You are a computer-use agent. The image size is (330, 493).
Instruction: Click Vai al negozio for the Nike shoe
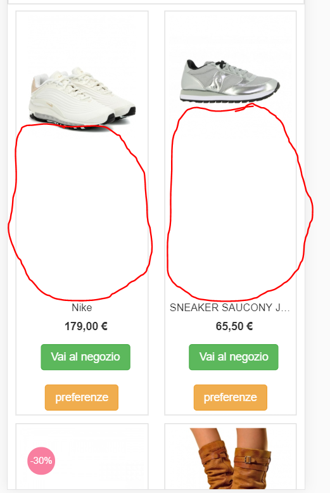pos(86,357)
